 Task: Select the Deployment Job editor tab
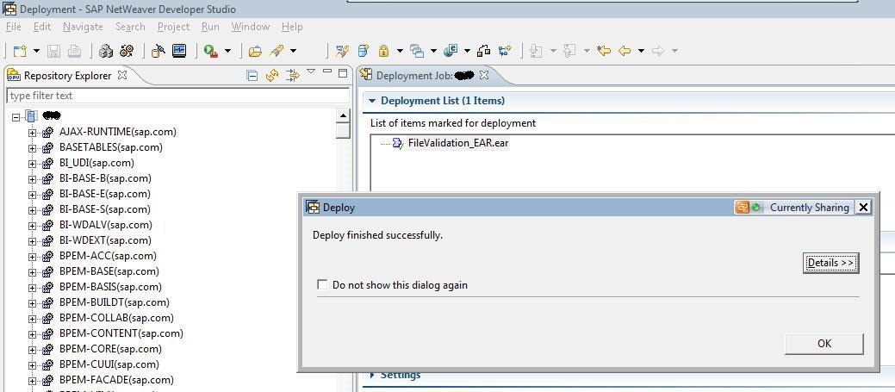tap(425, 75)
